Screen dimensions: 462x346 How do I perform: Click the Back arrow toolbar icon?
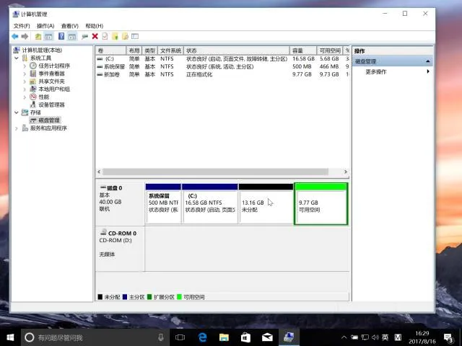click(14, 37)
